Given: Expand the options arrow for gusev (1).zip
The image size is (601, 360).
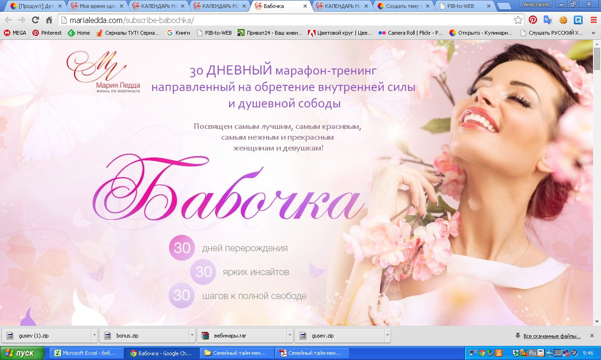Looking at the screenshot, I should pyautogui.click(x=94, y=336).
